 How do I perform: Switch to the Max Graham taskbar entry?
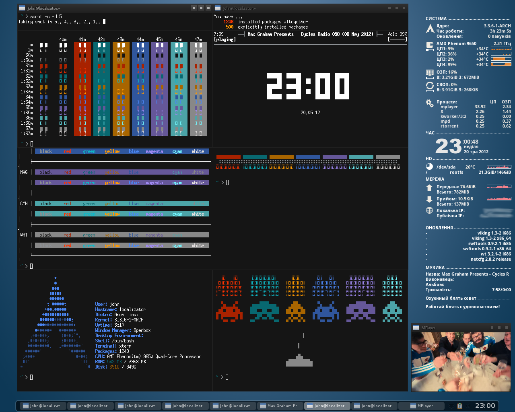click(280, 406)
